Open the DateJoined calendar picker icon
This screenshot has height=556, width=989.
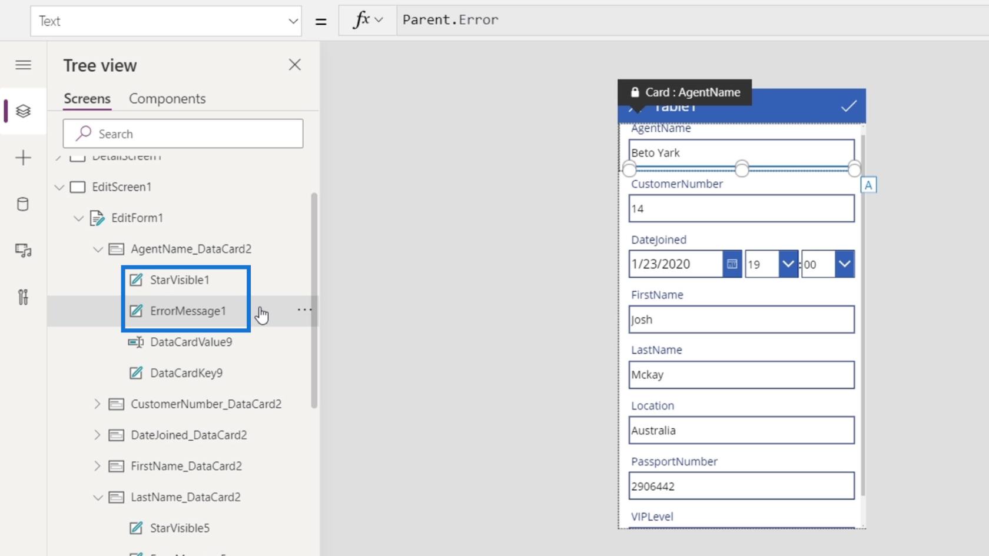(732, 264)
